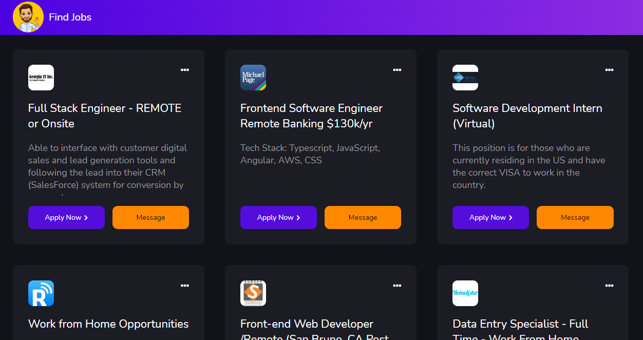
Task: Click the Suncap company logo
Action: tap(253, 293)
